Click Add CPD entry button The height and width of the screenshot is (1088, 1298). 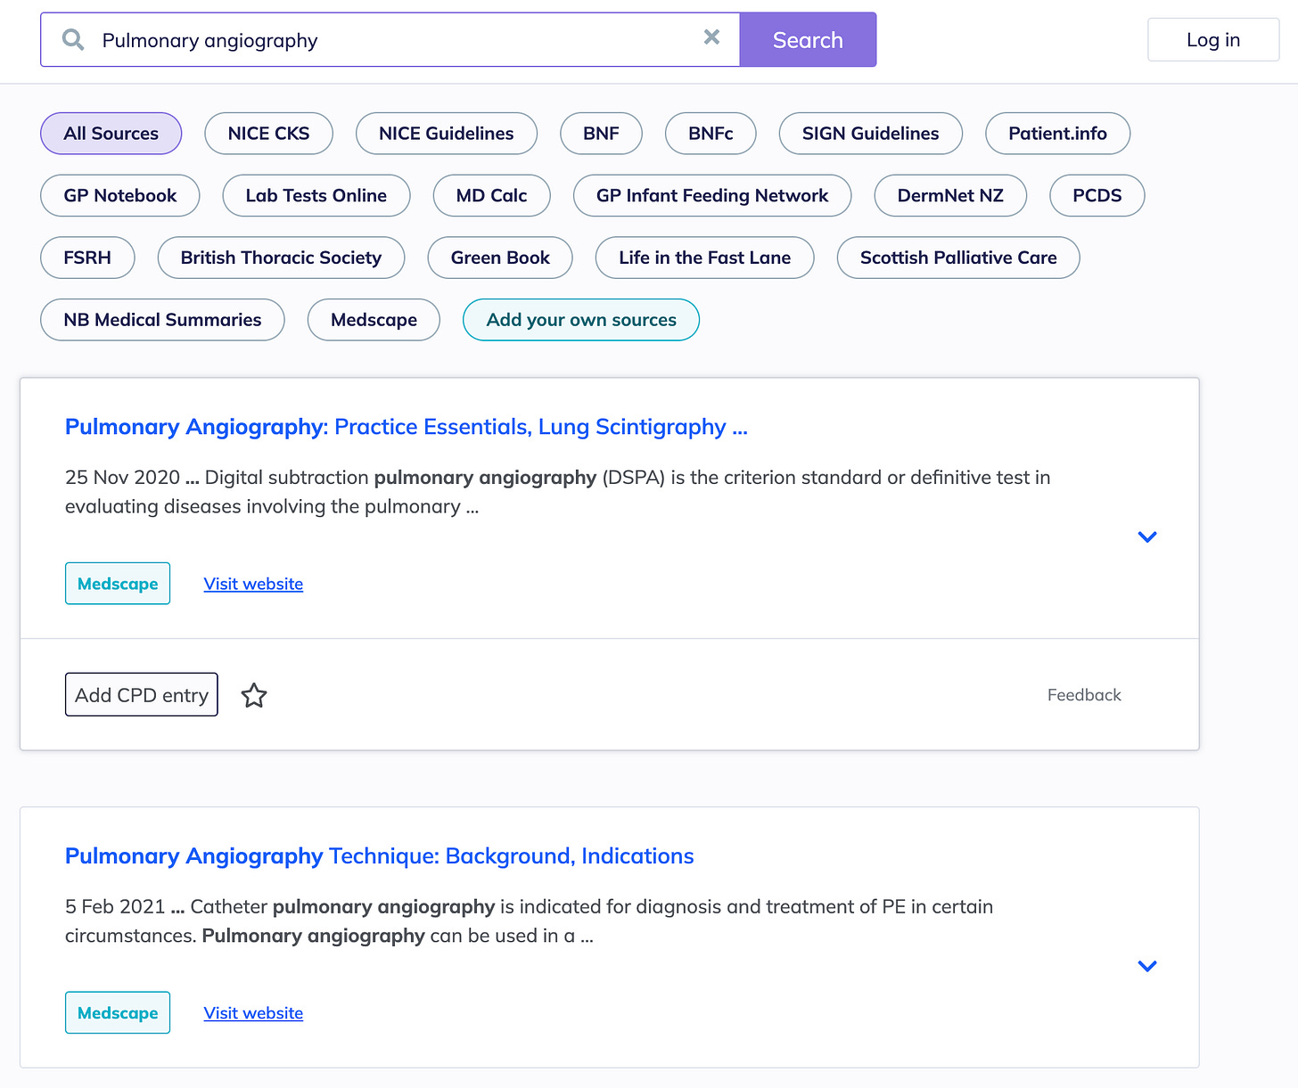pyautogui.click(x=142, y=695)
